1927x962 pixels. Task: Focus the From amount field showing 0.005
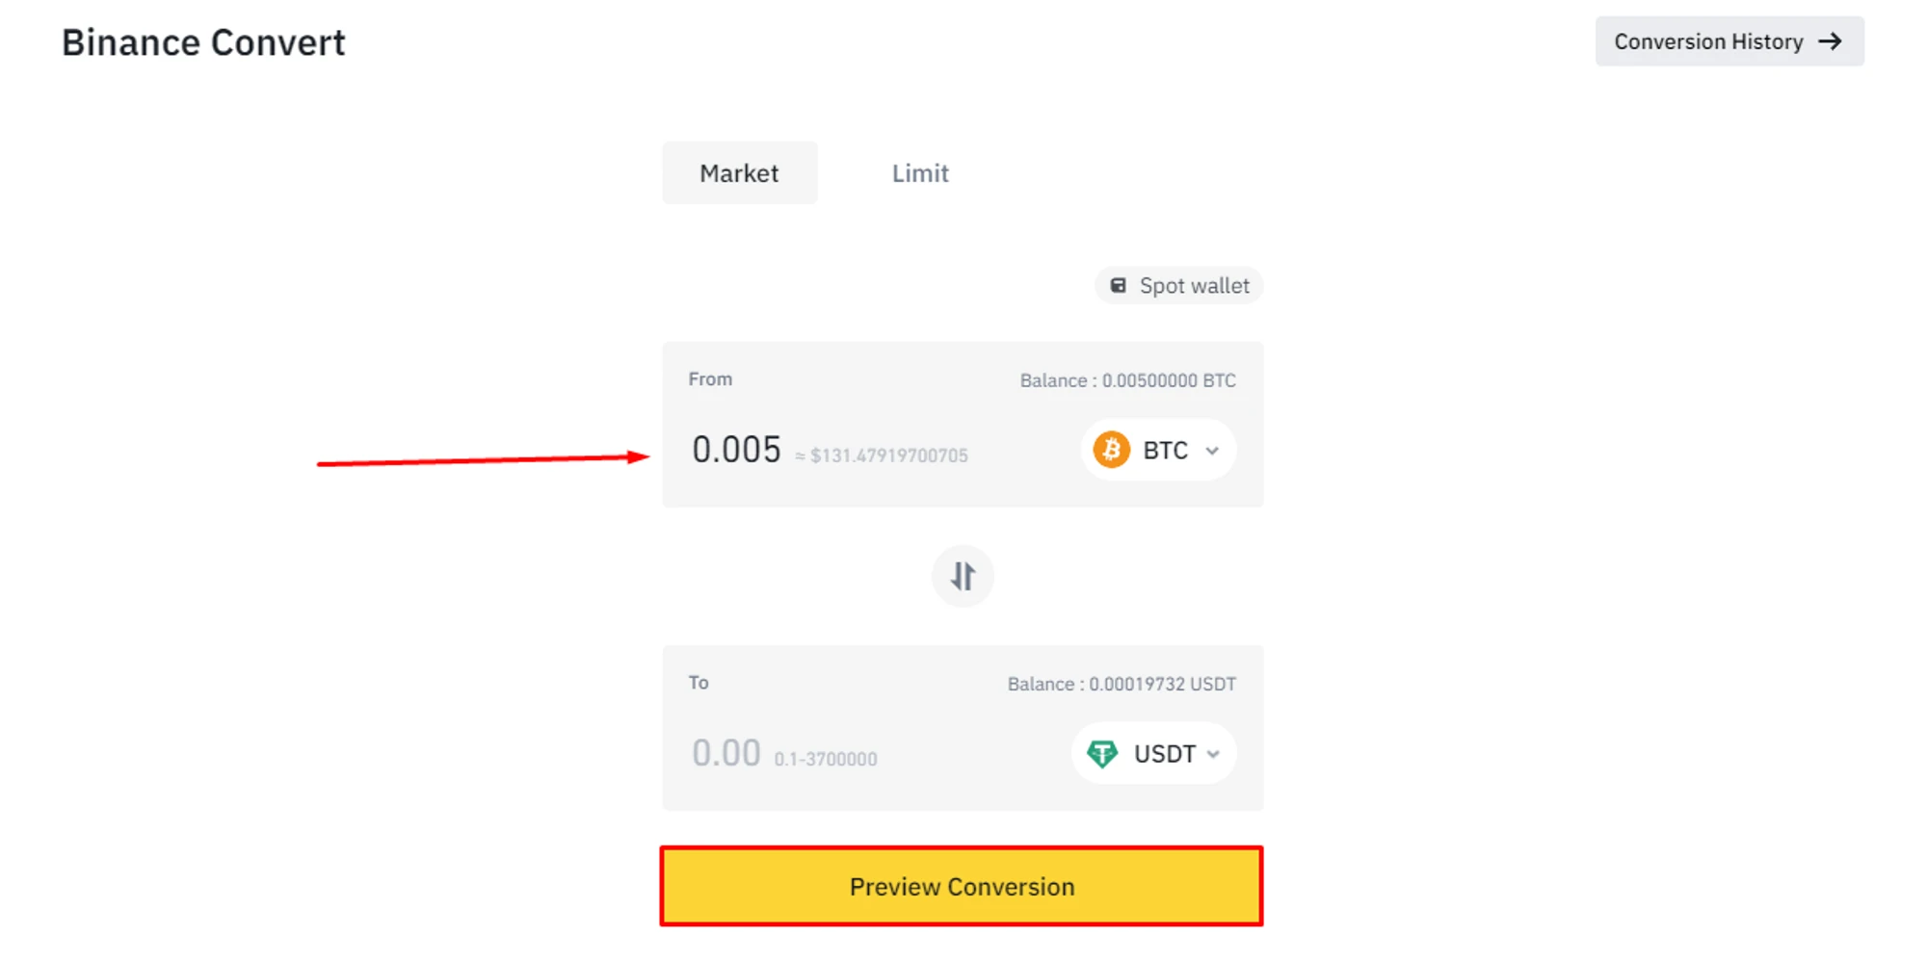(736, 450)
